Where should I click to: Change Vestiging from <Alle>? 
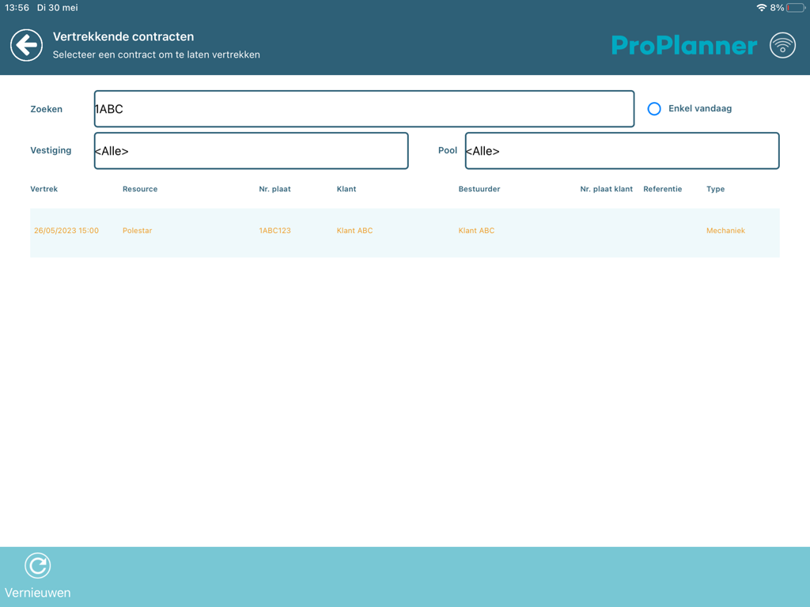click(x=251, y=150)
